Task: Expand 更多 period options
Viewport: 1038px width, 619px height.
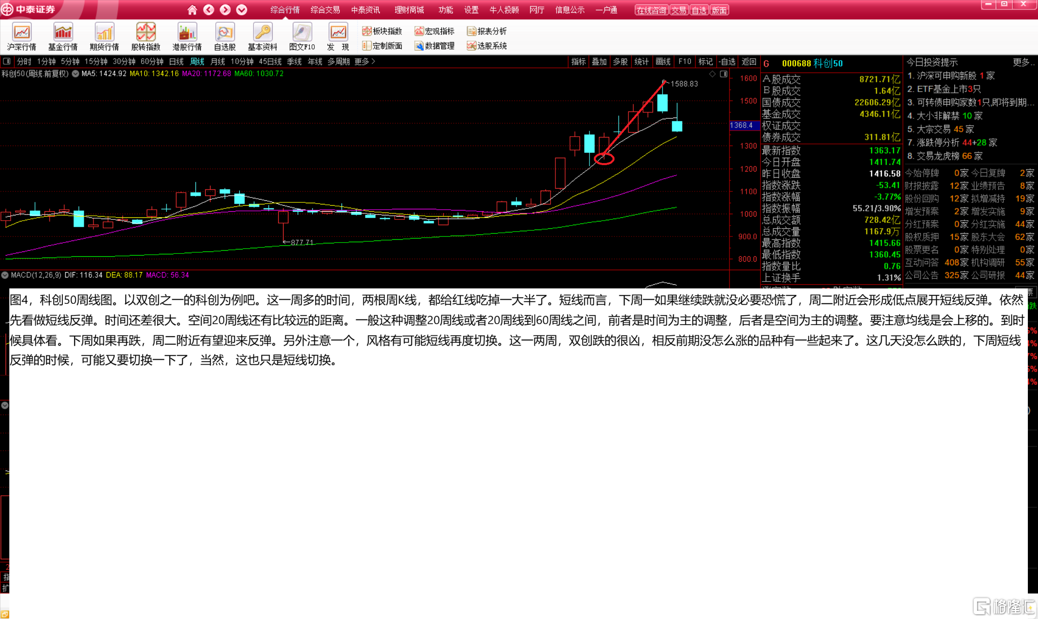Action: click(x=365, y=61)
